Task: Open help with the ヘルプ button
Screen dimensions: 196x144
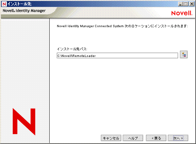Action: (x=133, y=138)
